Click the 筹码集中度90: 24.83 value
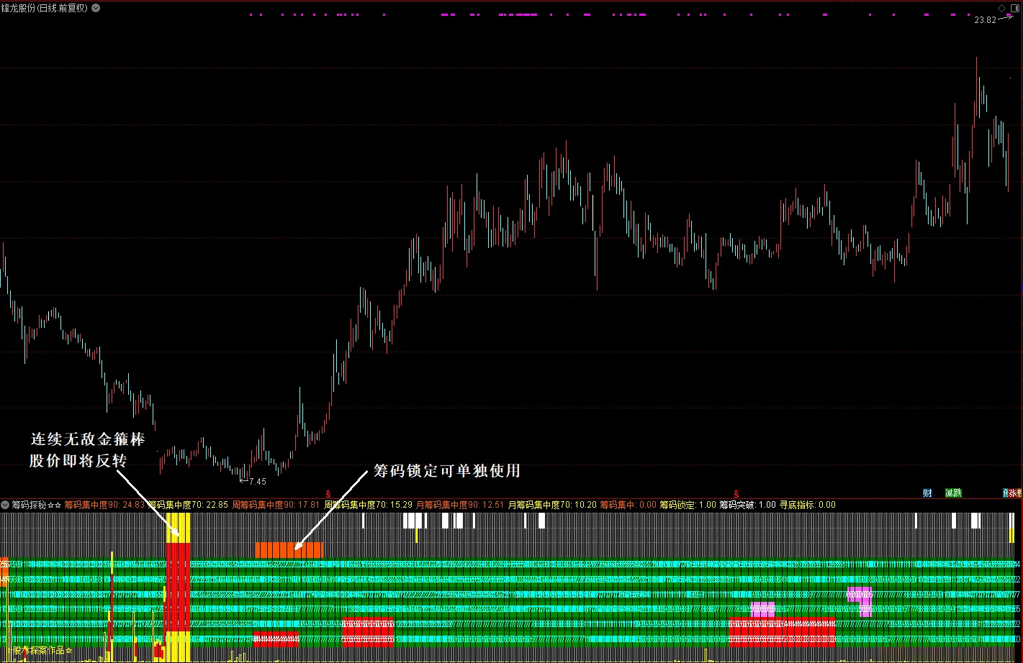 tap(104, 505)
